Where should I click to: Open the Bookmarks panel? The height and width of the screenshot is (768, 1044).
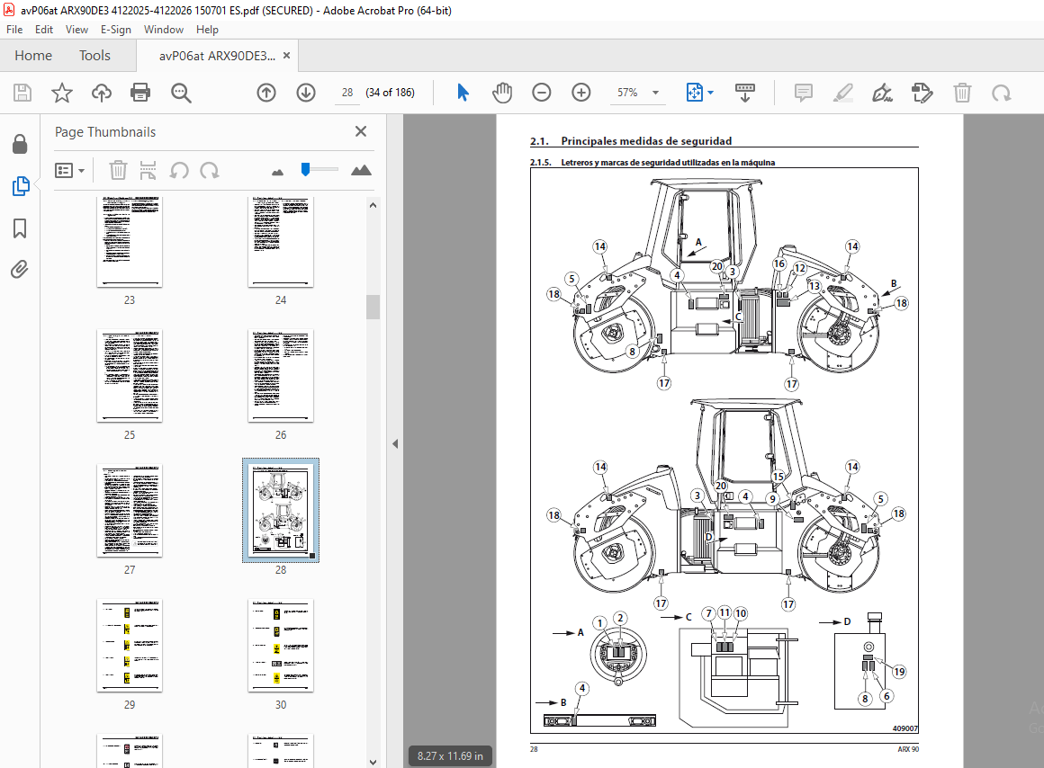[x=20, y=228]
